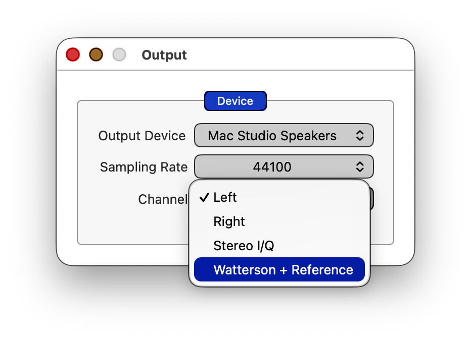471x340 pixels.
Task: Open the 44100 sampling rate dropdown
Action: 273,166
